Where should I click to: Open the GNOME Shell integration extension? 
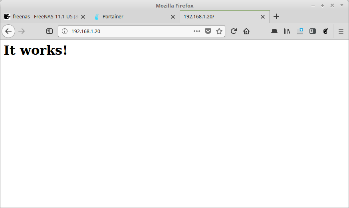[x=325, y=31]
